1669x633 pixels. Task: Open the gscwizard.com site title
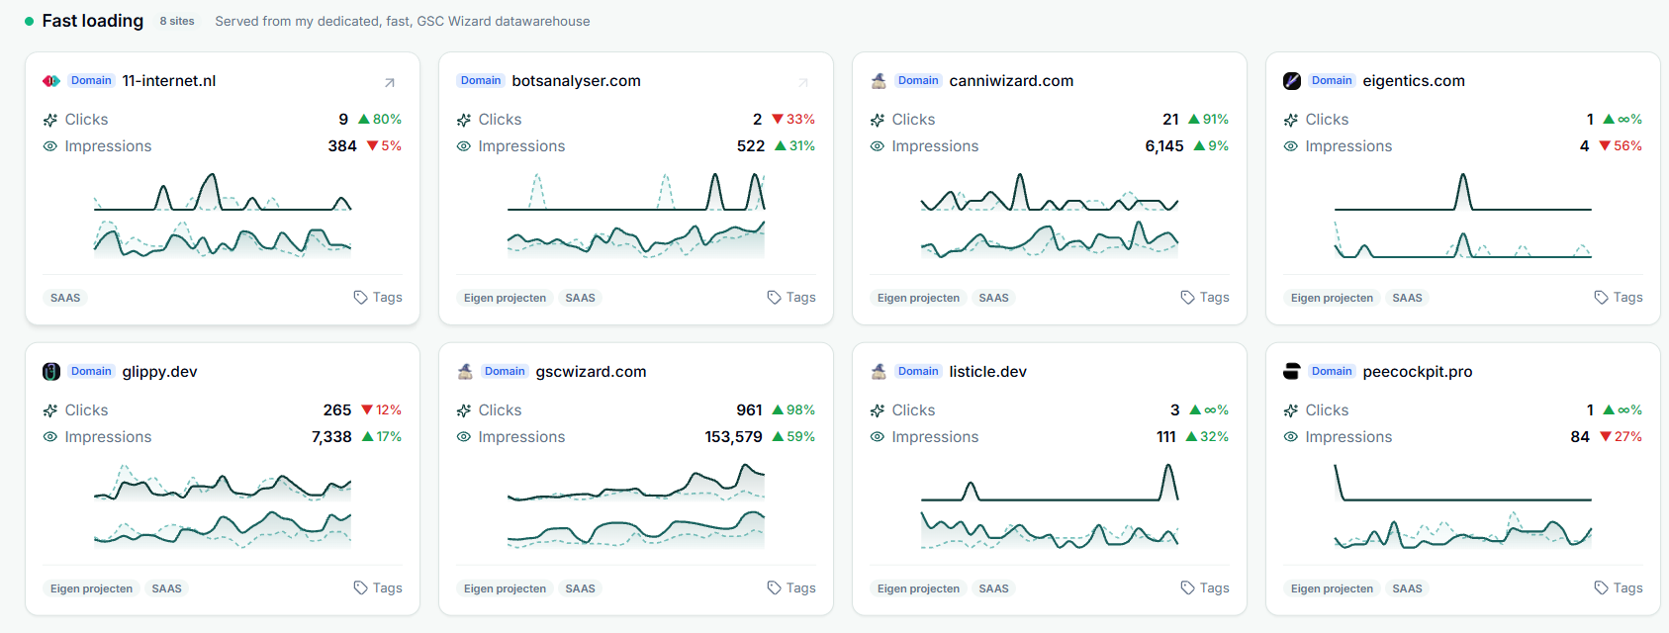pos(591,372)
